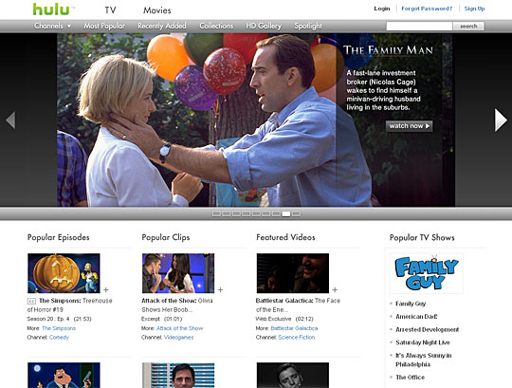The width and height of the screenshot is (512, 388).
Task: Open the American Dad episode thumbnail
Action: (64, 376)
